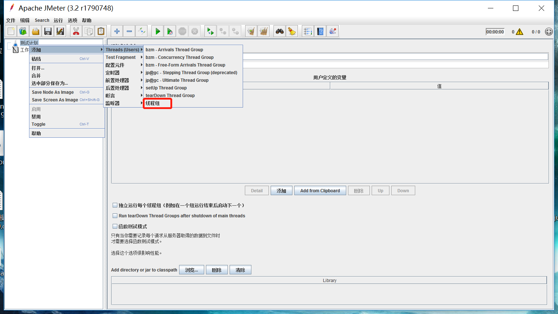Open the 文件 menu in menu bar
Viewport: 558px width, 314px height.
click(x=11, y=20)
